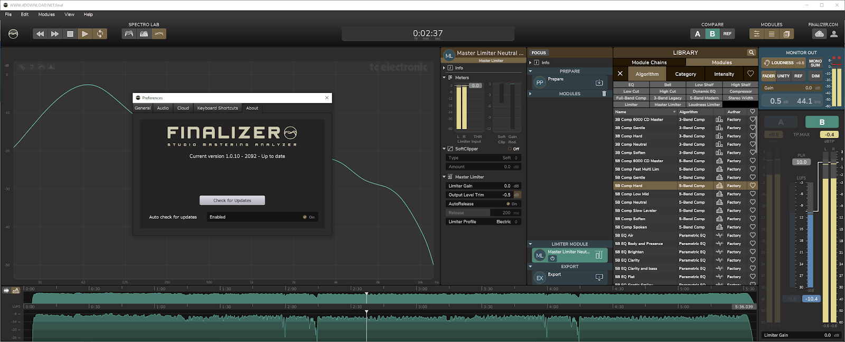The width and height of the screenshot is (845, 342).
Task: Click the trash icon next to MODULES
Action: click(x=604, y=94)
